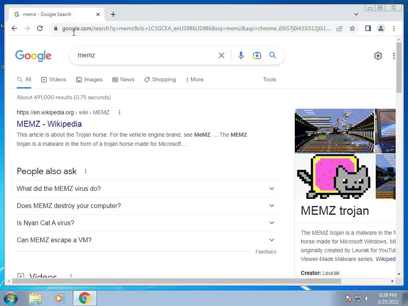
Task: Open the network tray icon
Action: [358, 298]
